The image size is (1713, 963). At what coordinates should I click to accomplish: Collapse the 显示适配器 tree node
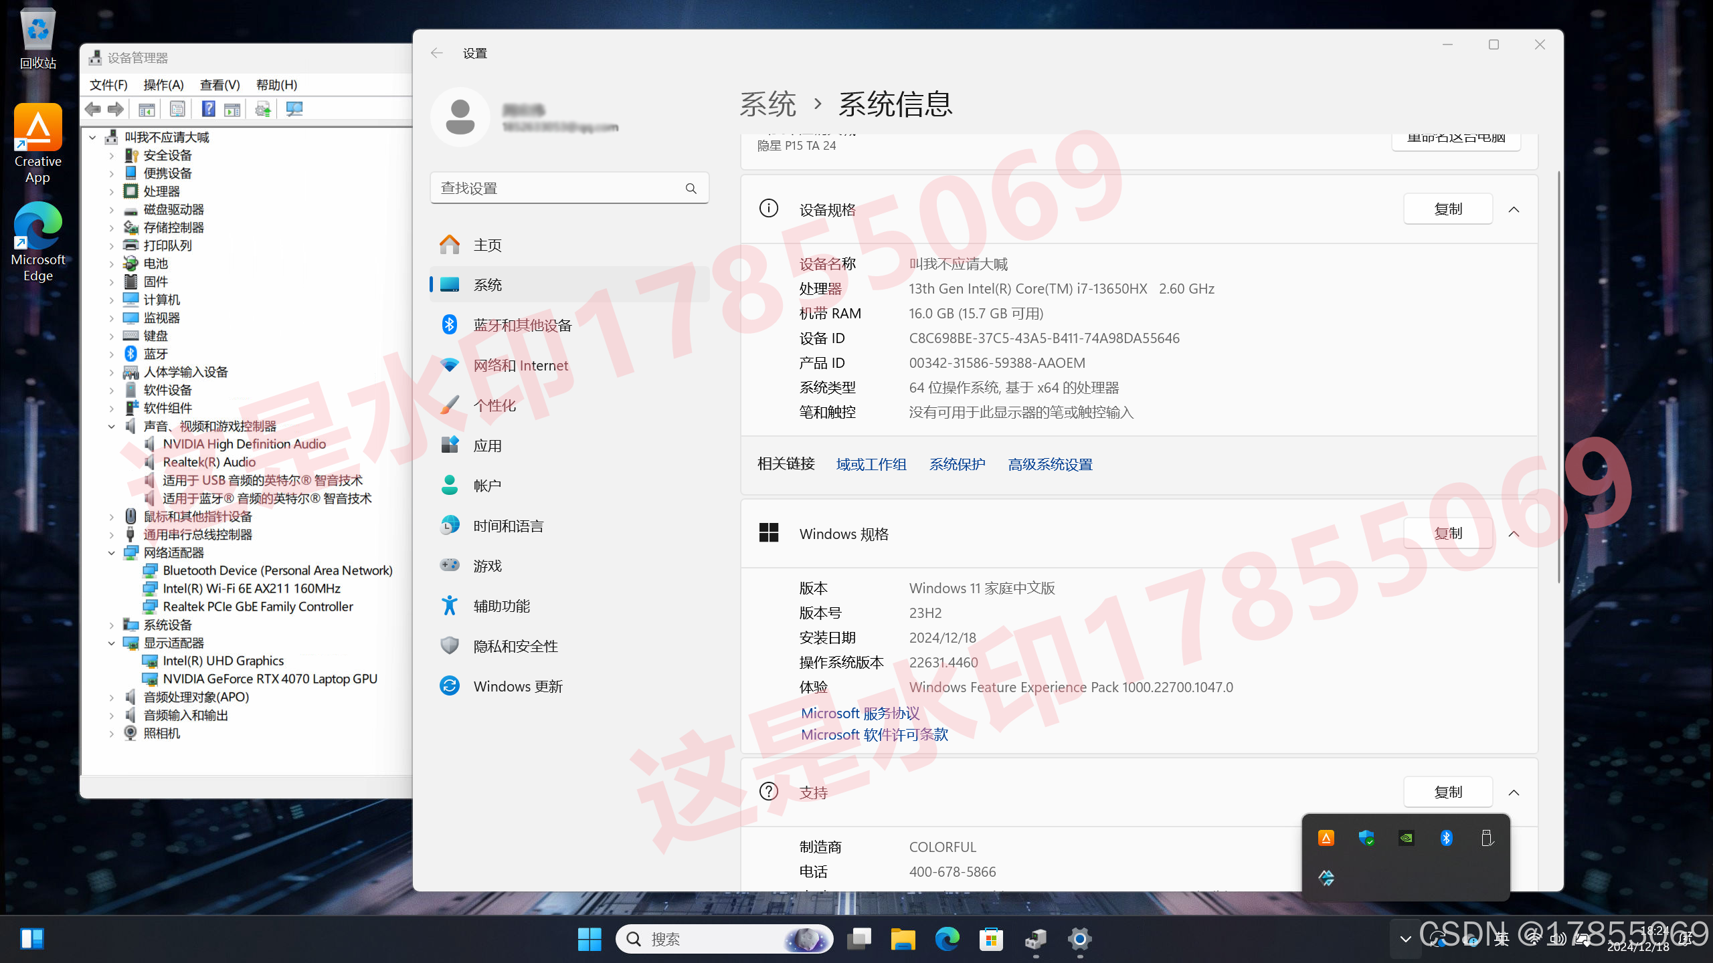[112, 643]
